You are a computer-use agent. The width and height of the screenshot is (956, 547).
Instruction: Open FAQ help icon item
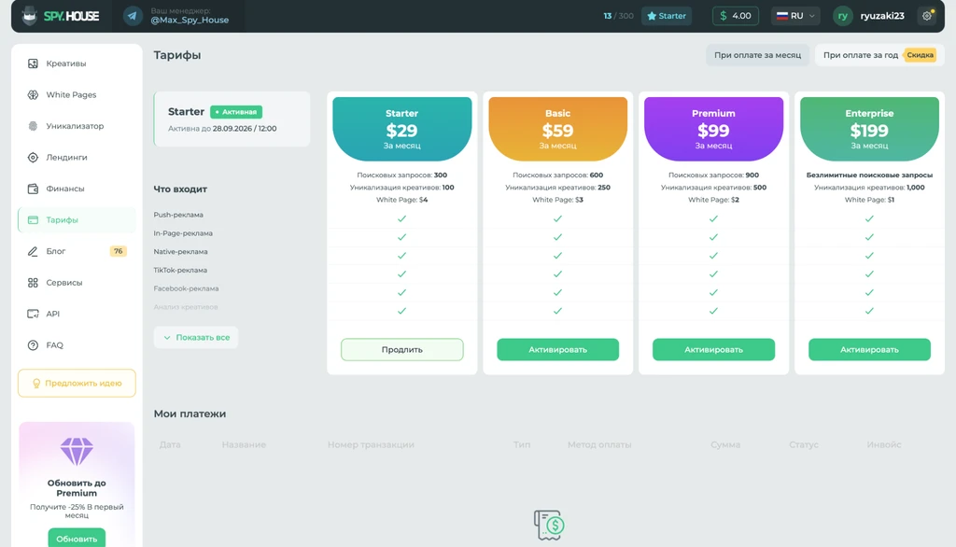[x=33, y=345]
